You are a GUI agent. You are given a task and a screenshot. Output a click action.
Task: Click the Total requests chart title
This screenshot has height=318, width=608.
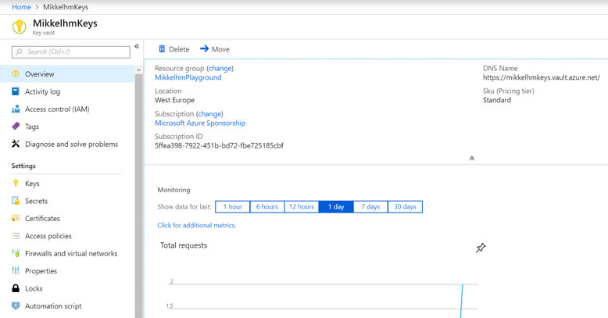click(x=184, y=245)
